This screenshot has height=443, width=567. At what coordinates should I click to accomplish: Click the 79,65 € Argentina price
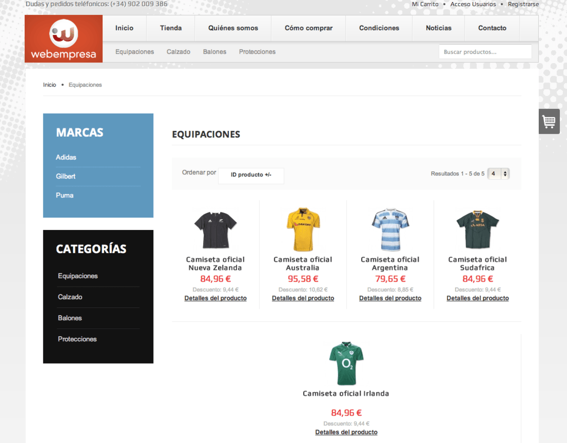390,278
